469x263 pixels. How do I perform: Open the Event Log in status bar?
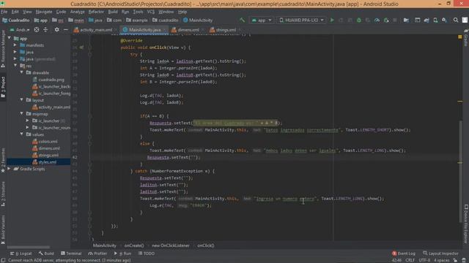tap(404, 254)
